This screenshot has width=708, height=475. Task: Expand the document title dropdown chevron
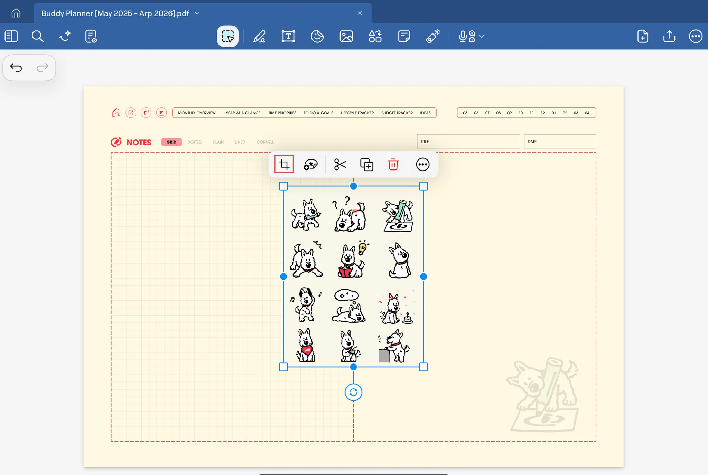click(x=197, y=13)
